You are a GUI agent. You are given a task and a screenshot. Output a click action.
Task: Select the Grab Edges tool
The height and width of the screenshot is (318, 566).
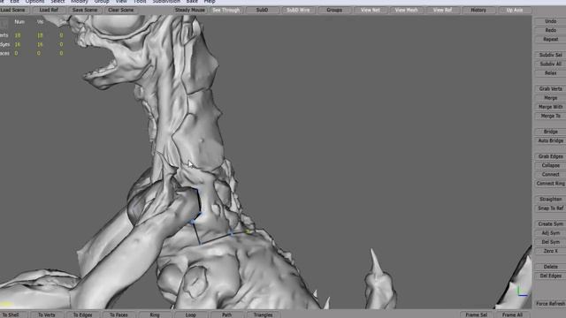pos(550,156)
